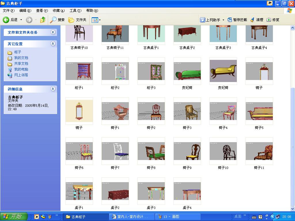Select the yellow 贵妃椅 thumbnail
This screenshot has height=221, width=295.
(x=223, y=71)
